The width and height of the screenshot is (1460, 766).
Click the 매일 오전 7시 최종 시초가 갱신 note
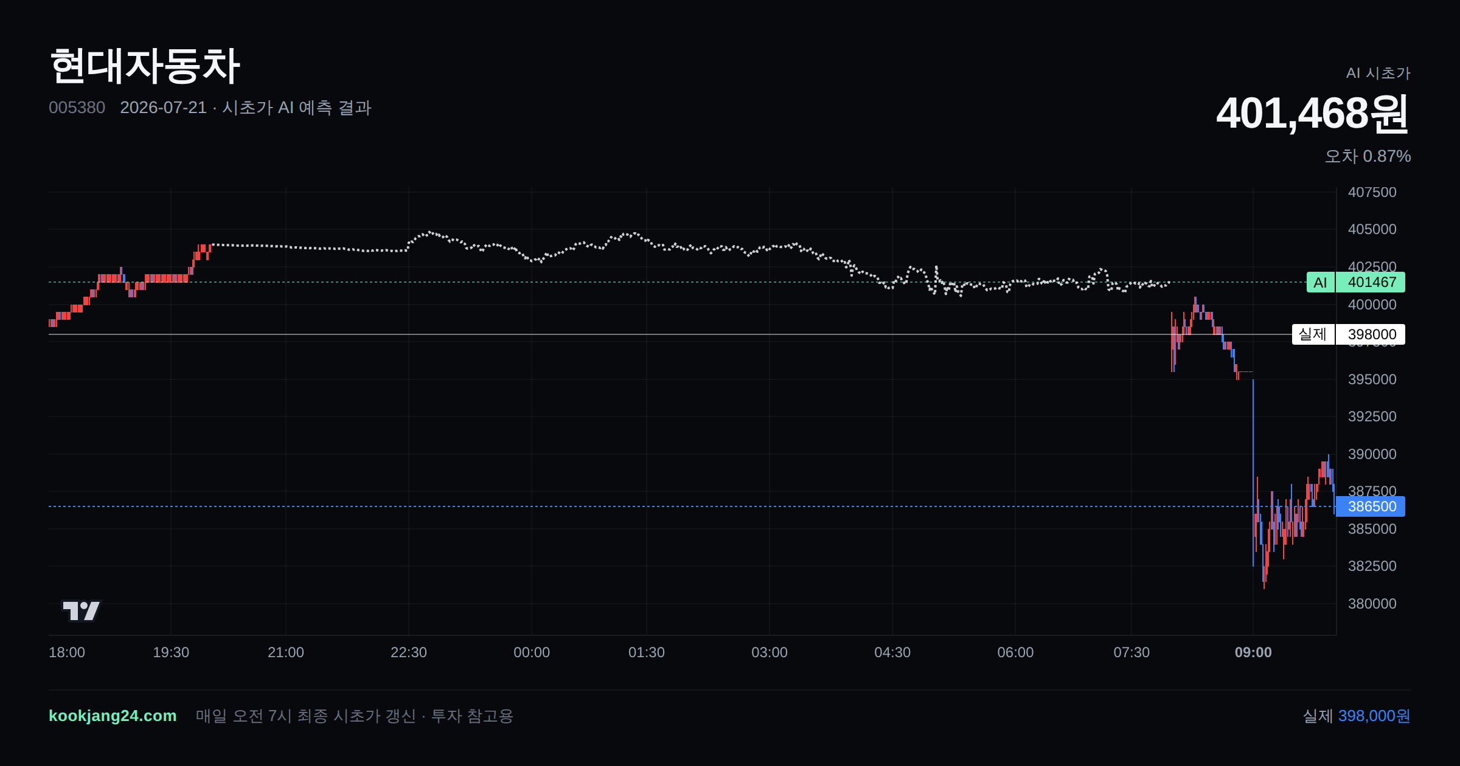tap(306, 716)
